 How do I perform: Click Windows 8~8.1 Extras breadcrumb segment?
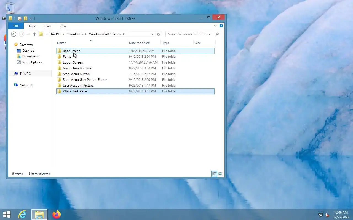pos(105,34)
